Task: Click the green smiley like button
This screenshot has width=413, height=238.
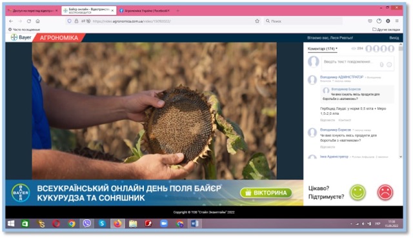Action: [x=358, y=192]
